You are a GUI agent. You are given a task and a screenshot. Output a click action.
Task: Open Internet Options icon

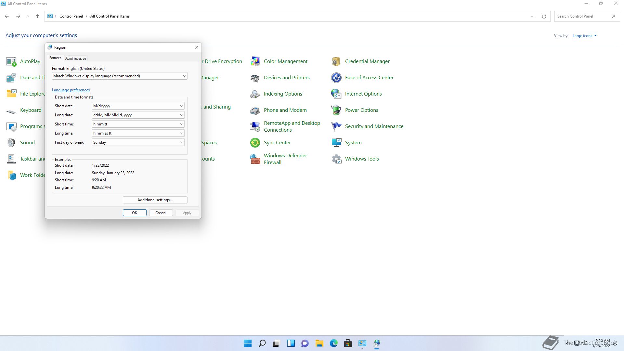tap(336, 94)
